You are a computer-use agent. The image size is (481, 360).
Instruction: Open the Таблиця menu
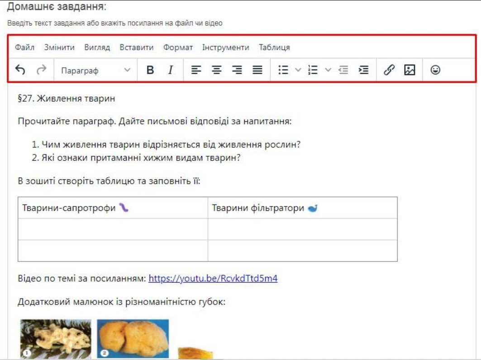click(274, 47)
